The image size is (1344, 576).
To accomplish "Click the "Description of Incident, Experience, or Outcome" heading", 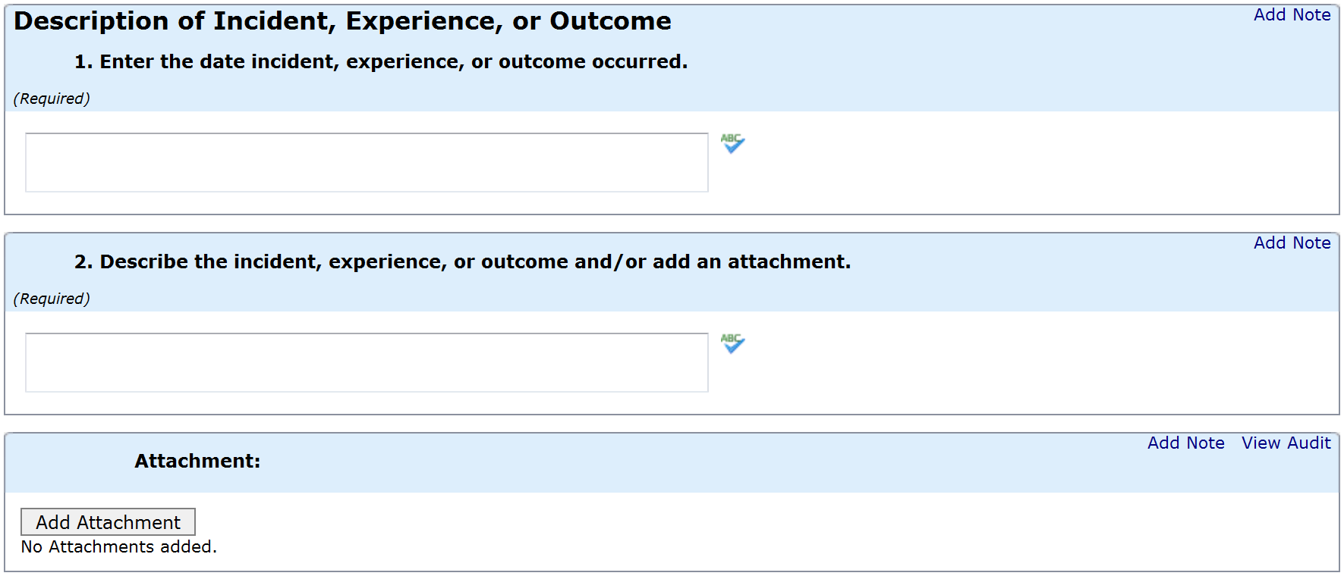I will [342, 21].
